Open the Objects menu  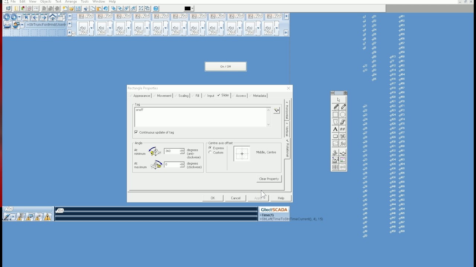[46, 1]
